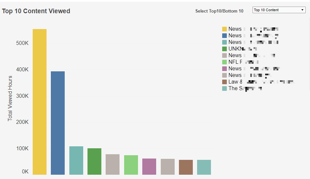310x179 pixels.
Task: Click the "Total Viewed Hours" axis title
Action: 10,98
